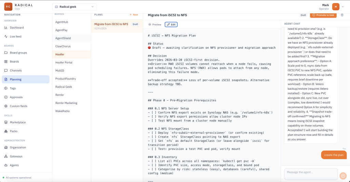Click Promote to task button
Screen dimensions: 350x182
[323, 15]
